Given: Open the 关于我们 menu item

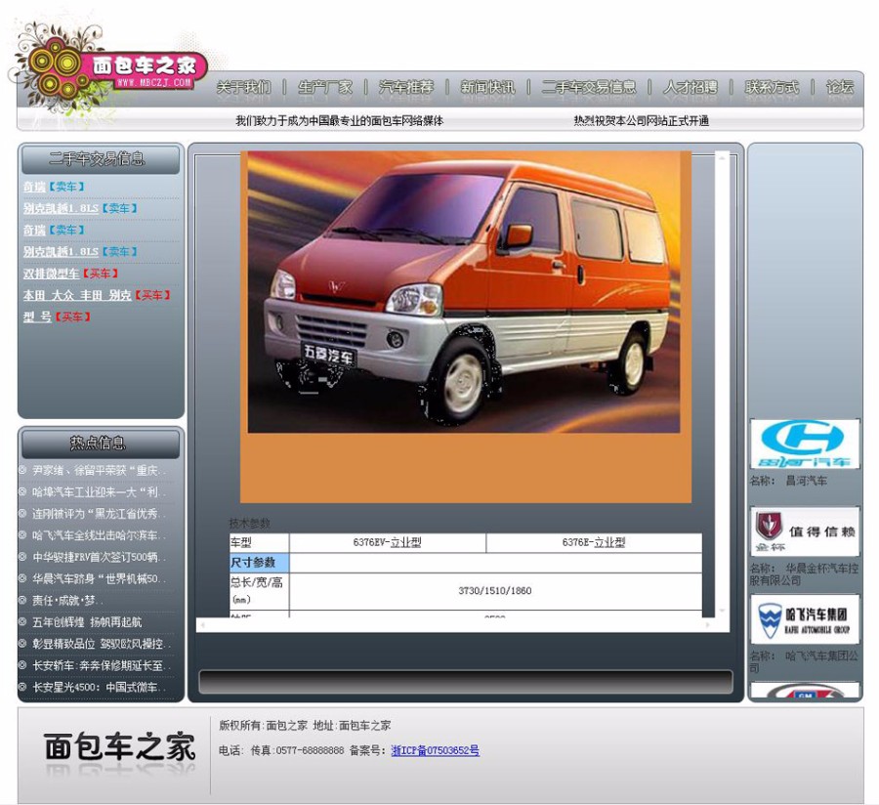Looking at the screenshot, I should [243, 87].
